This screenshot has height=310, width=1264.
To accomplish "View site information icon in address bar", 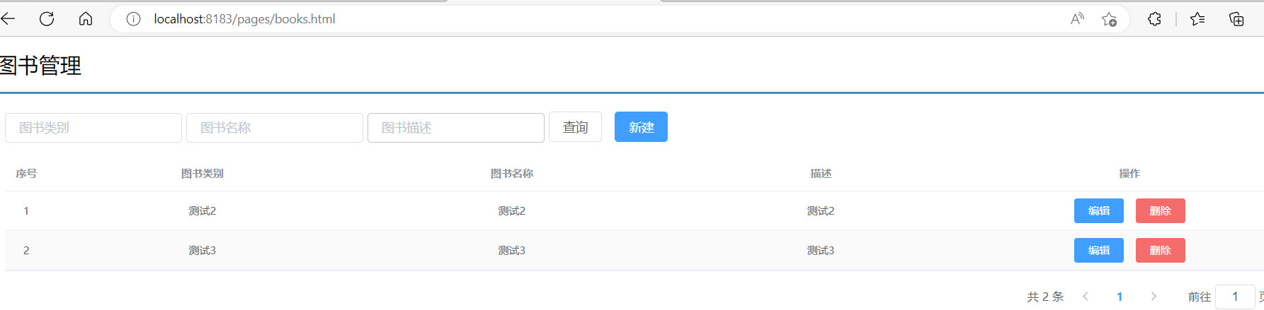I will click(x=133, y=19).
